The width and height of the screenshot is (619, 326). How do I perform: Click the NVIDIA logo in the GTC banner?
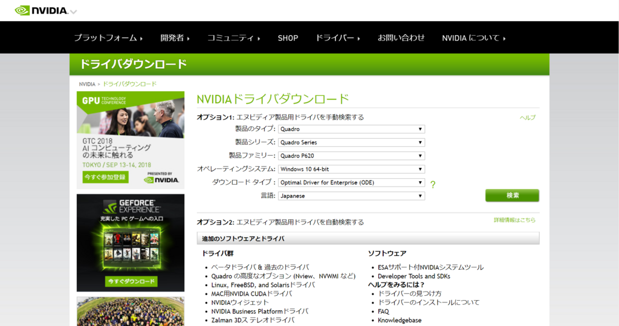click(161, 180)
